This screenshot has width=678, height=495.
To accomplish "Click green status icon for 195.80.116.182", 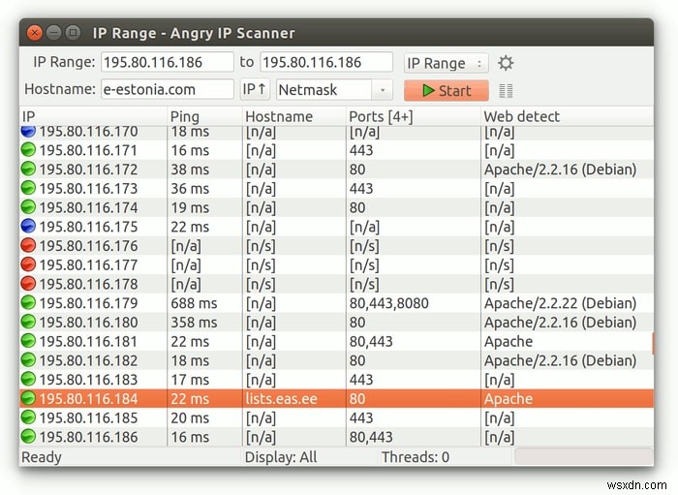I will 28,359.
